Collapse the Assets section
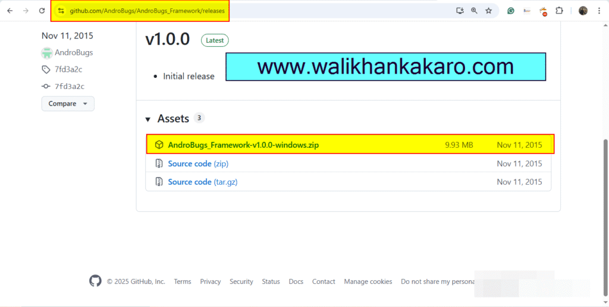The height and width of the screenshot is (307, 609). [x=147, y=119]
